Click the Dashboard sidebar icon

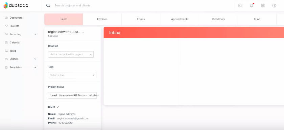point(6,18)
